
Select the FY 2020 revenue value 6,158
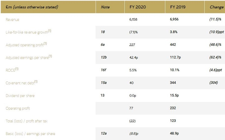(133, 19)
